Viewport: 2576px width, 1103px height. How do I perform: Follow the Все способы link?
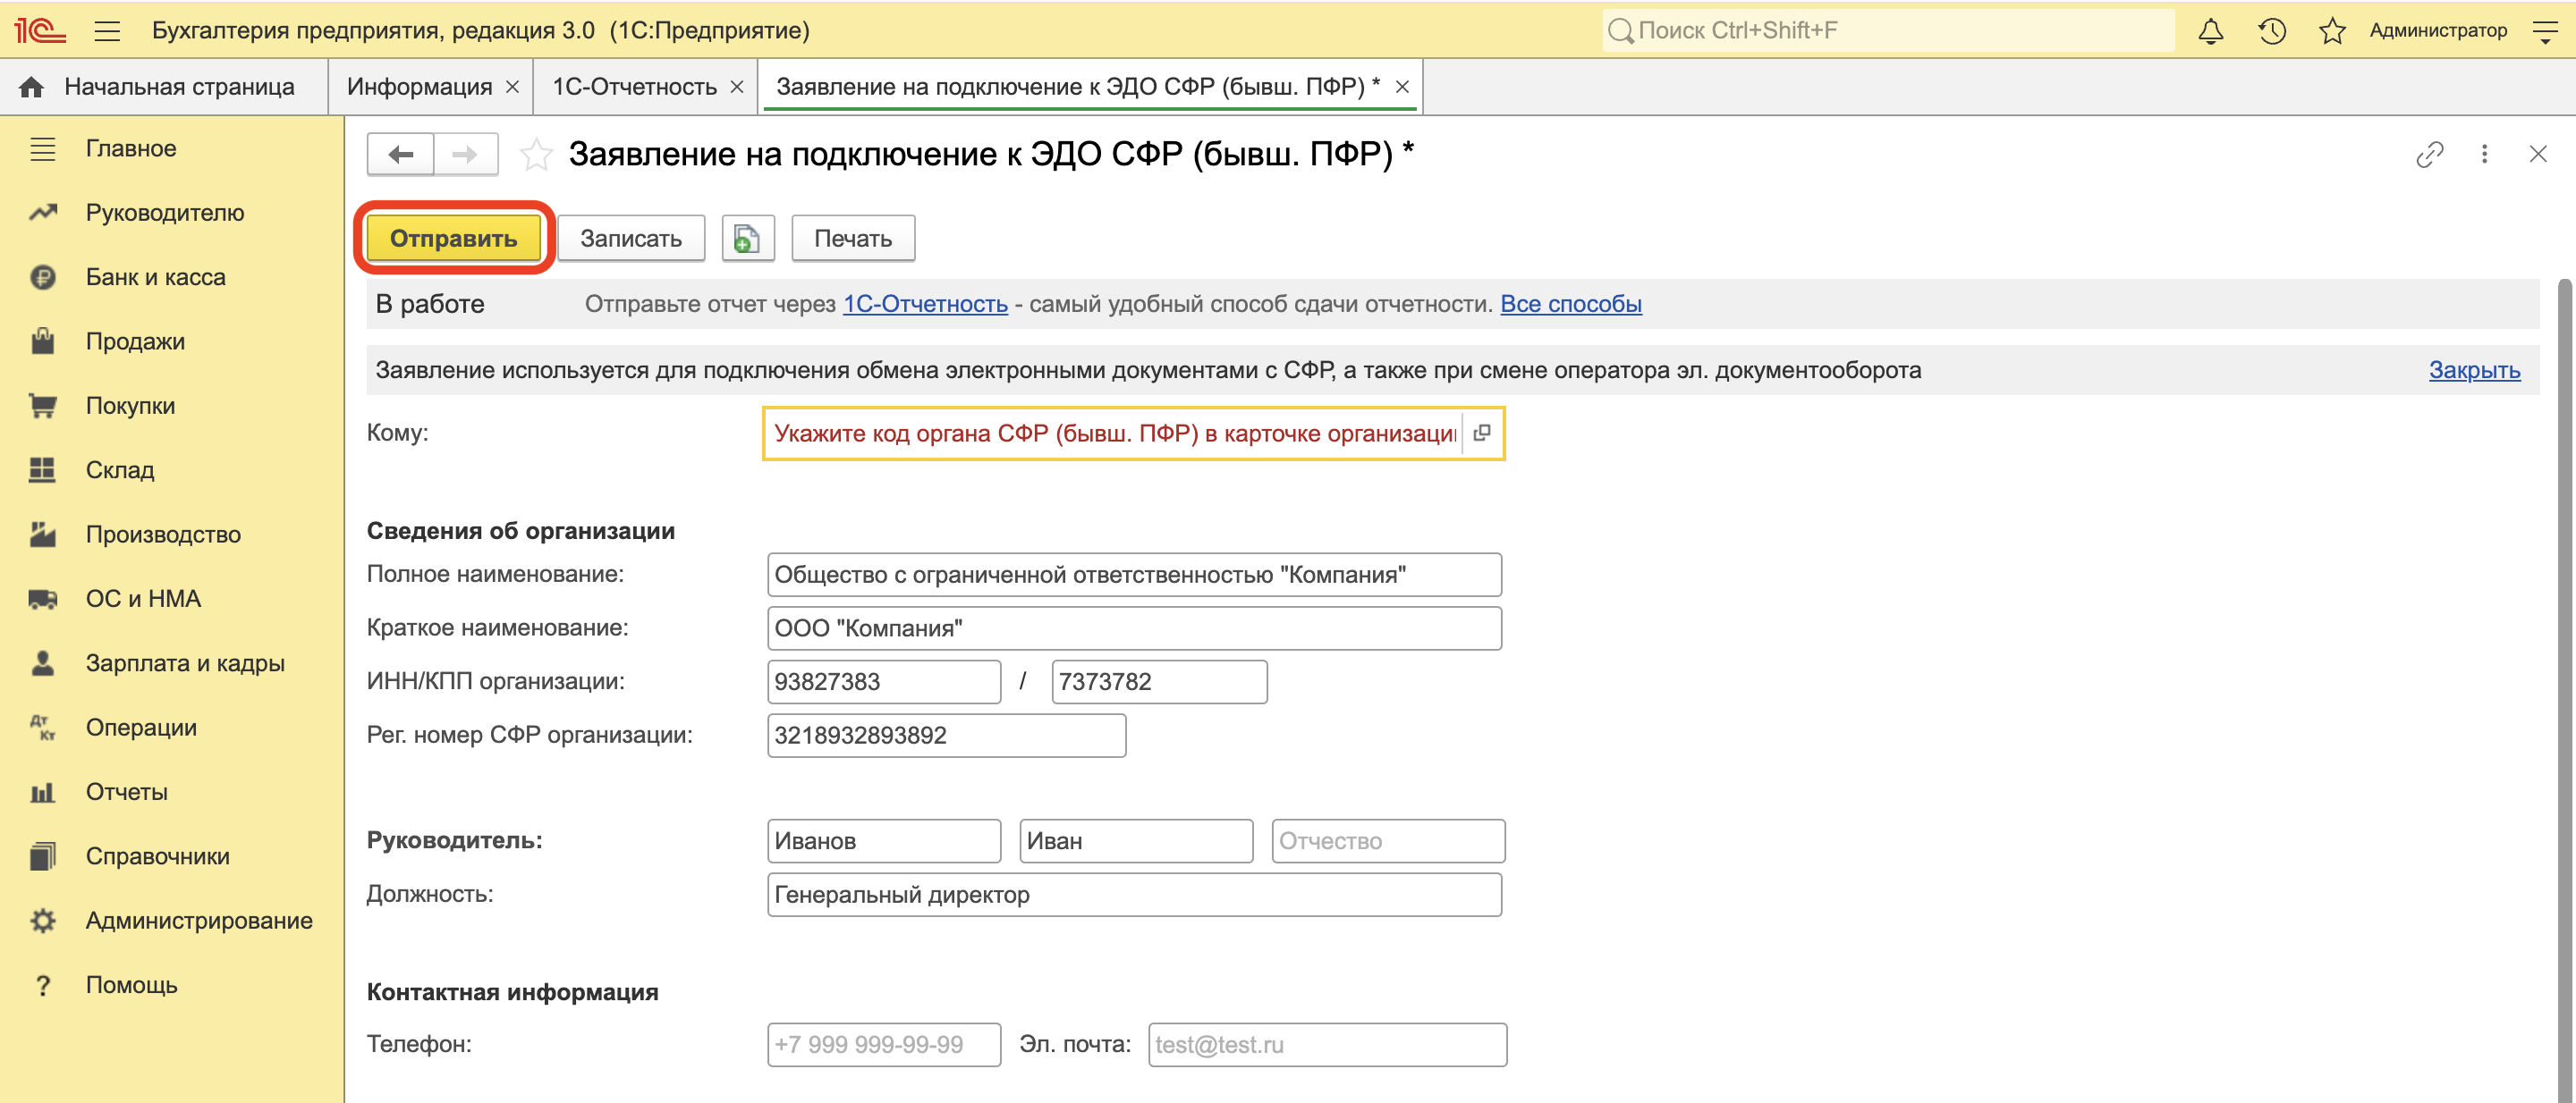(x=1570, y=304)
